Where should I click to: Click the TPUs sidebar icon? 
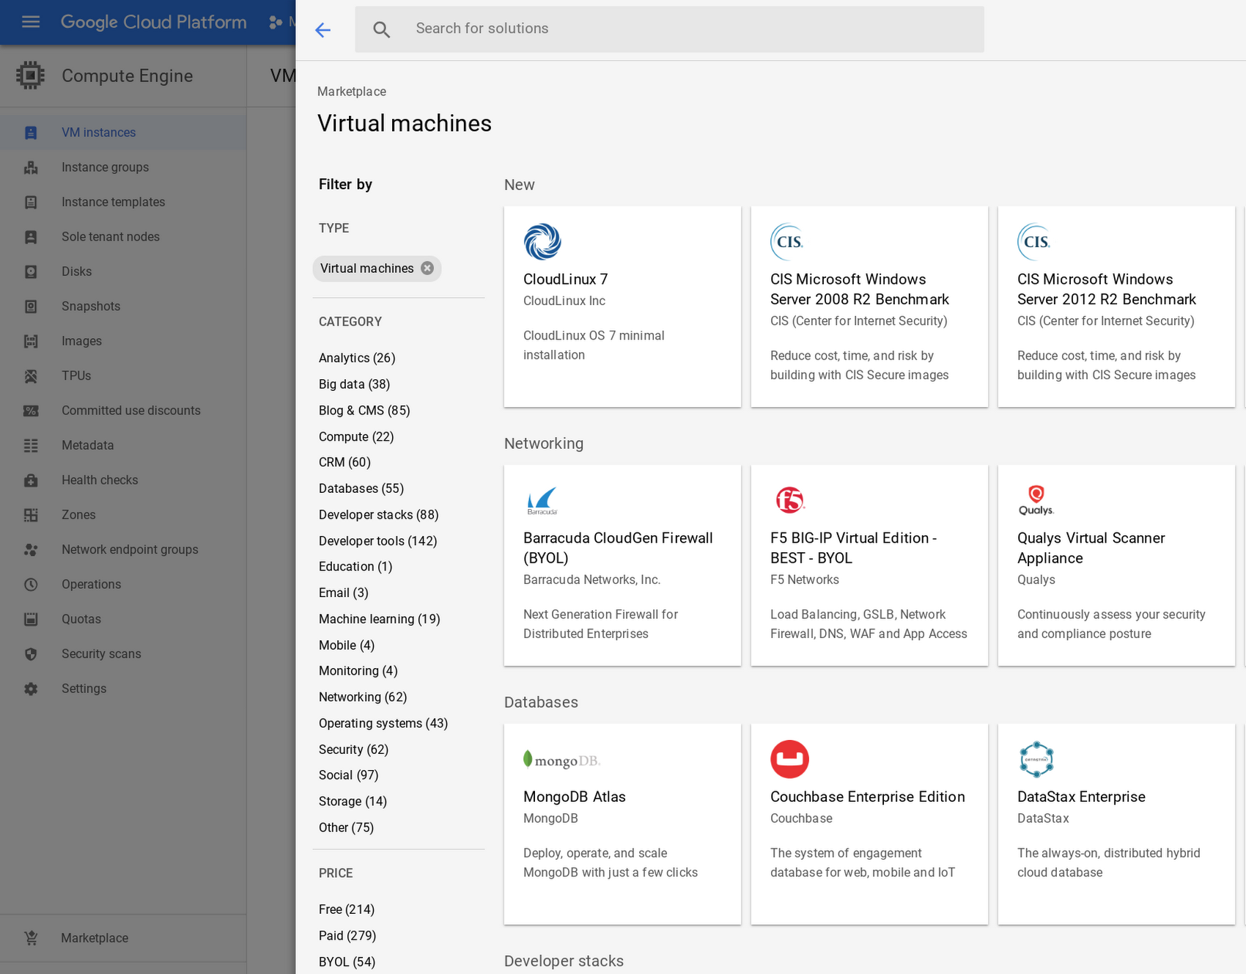pos(31,376)
